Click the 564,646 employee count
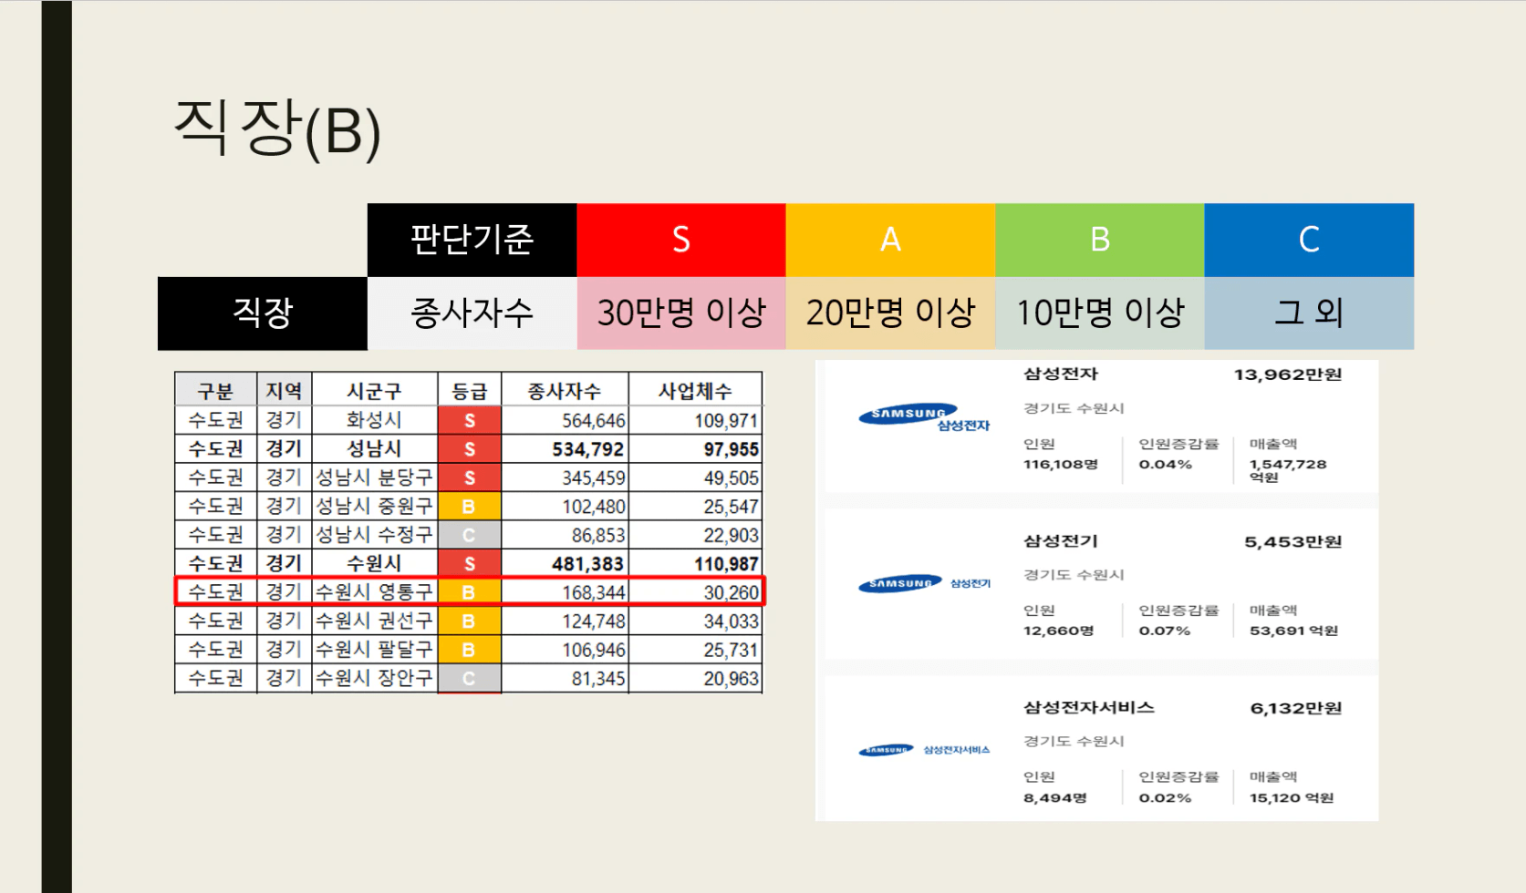Screen dimensions: 1526x893 (x=593, y=421)
